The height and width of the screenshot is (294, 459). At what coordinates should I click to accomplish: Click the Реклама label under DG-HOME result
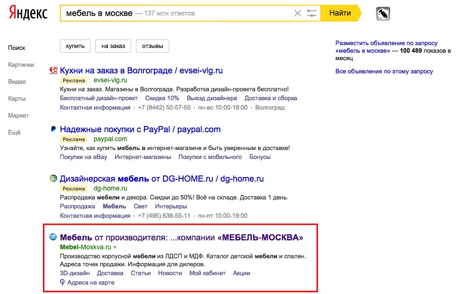74,189
